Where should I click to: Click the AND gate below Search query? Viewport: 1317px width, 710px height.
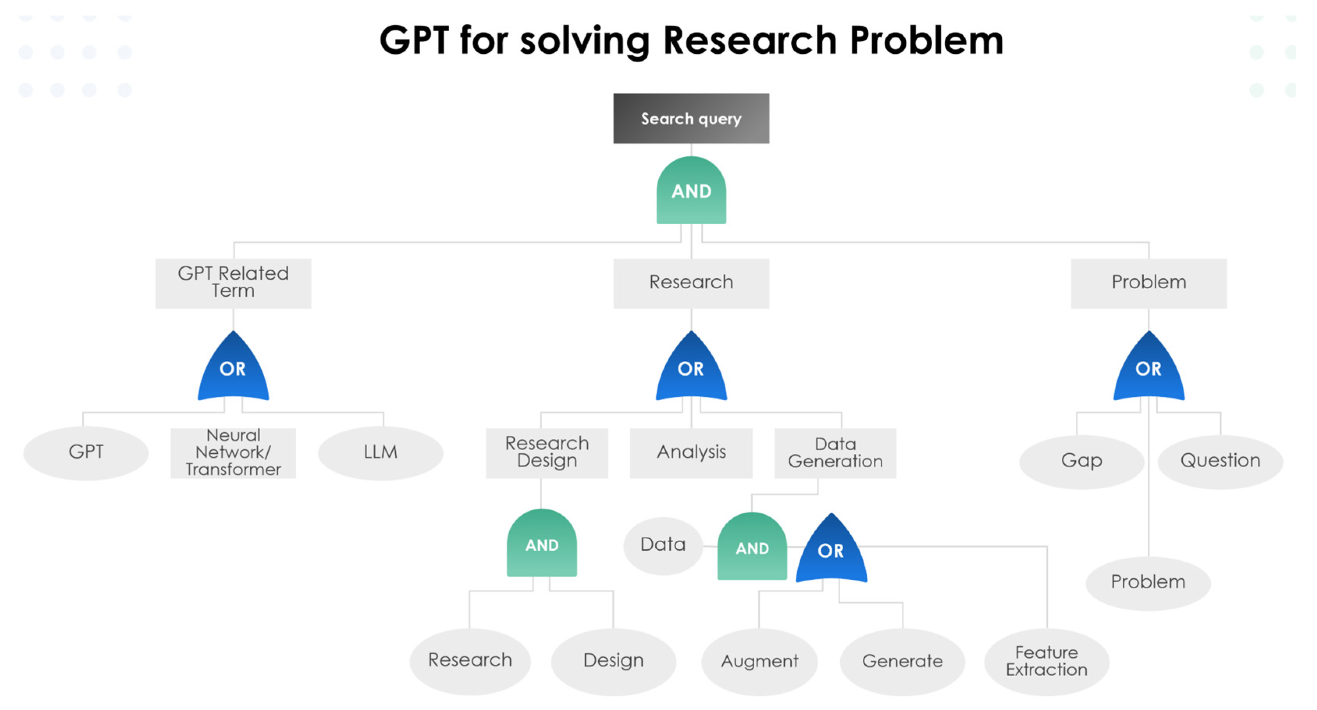point(691,191)
